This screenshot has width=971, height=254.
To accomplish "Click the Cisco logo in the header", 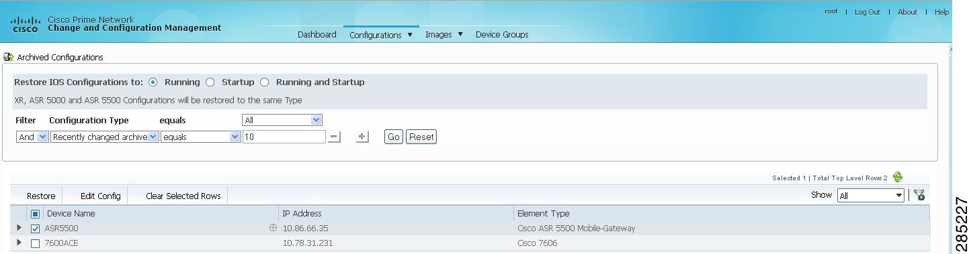I will coord(26,25).
